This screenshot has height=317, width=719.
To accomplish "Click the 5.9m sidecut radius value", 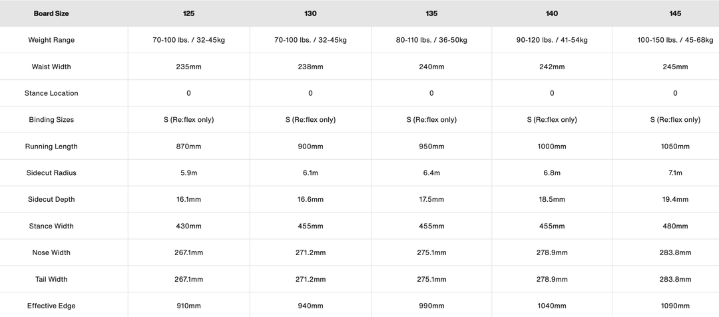I will click(189, 173).
